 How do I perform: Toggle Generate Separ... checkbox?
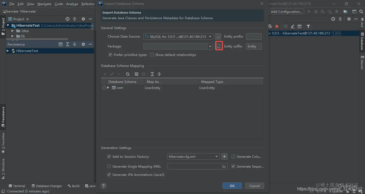point(233,166)
